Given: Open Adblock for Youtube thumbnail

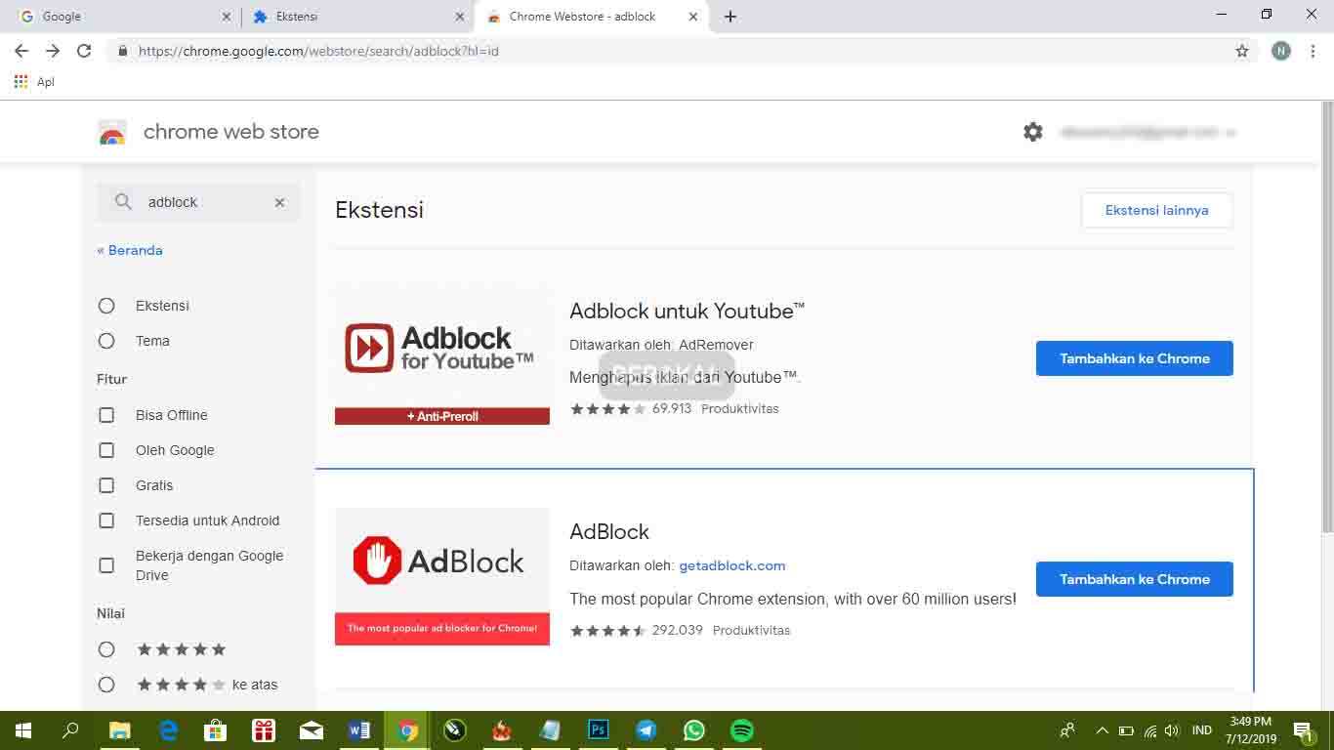Looking at the screenshot, I should pos(442,356).
